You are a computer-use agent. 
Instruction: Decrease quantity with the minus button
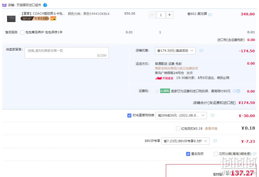coord(152,15)
